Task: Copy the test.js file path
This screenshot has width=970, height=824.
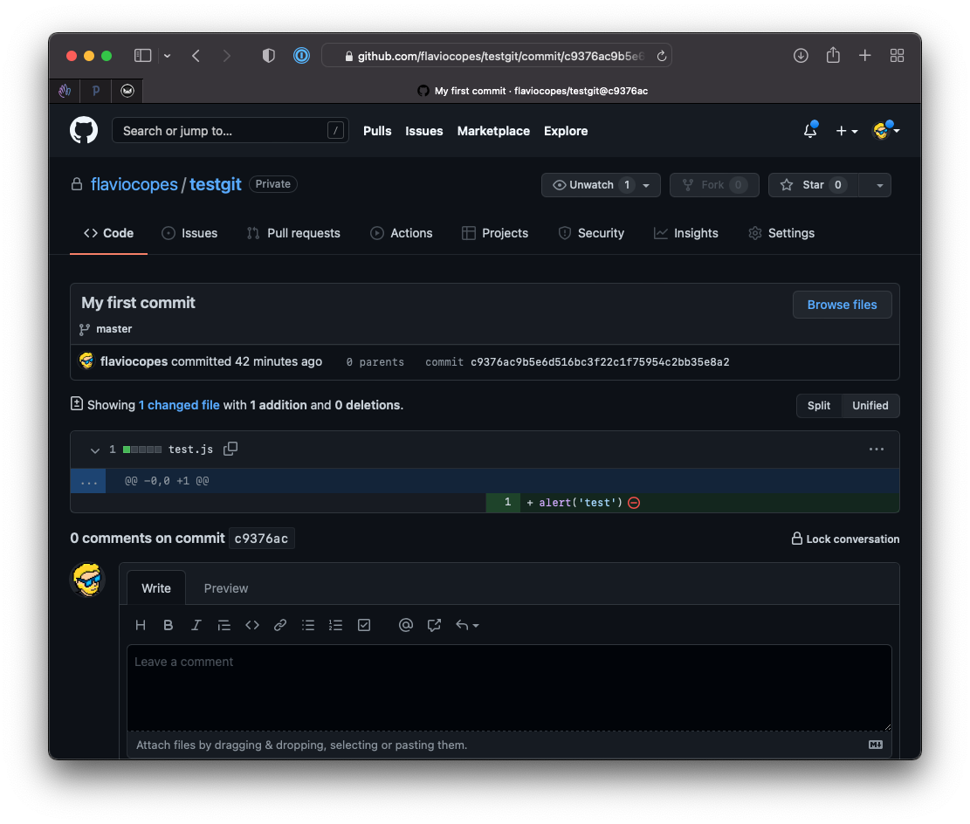Action: click(x=230, y=449)
